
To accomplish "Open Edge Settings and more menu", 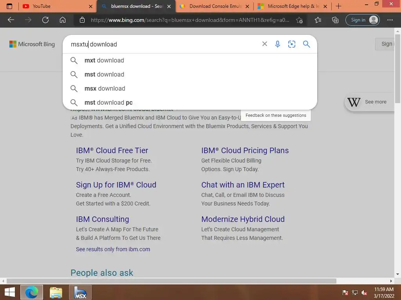I will (390, 20).
